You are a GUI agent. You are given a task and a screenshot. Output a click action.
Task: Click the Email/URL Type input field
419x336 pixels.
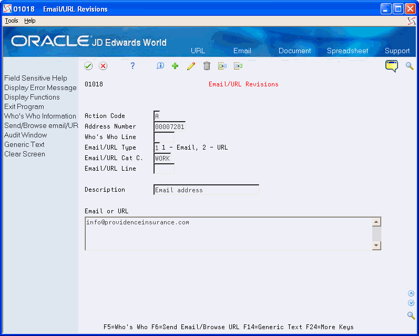[157, 147]
